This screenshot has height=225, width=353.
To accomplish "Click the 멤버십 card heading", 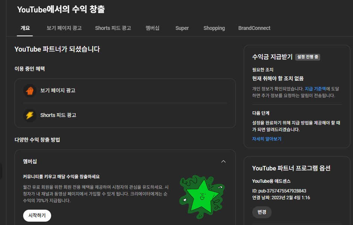I will click(30, 161).
